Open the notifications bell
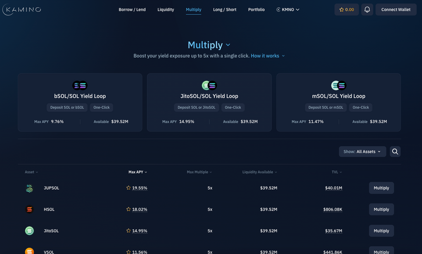Image resolution: width=422 pixels, height=254 pixels. coord(367,9)
